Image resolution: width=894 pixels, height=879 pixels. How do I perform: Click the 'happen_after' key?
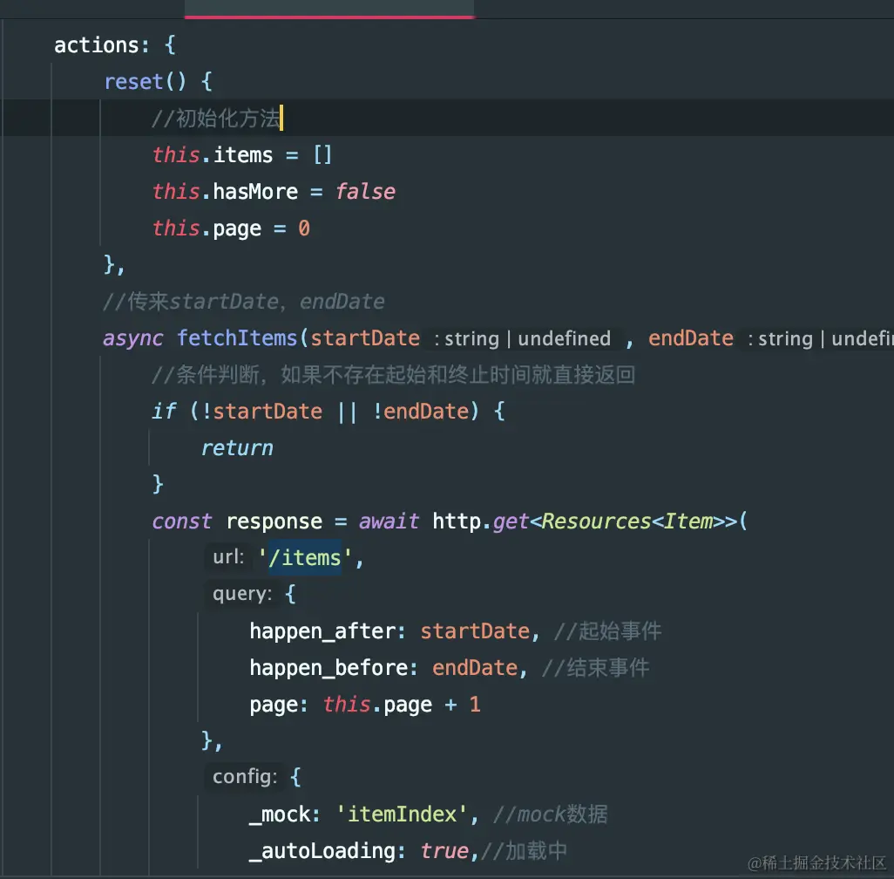(x=323, y=630)
